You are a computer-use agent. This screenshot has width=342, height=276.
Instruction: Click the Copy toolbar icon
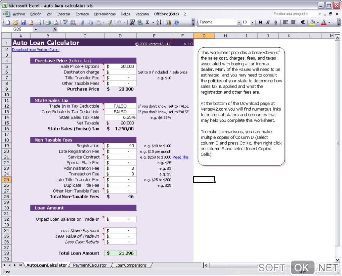[90, 22]
